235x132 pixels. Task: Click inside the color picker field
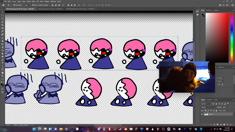point(217,38)
